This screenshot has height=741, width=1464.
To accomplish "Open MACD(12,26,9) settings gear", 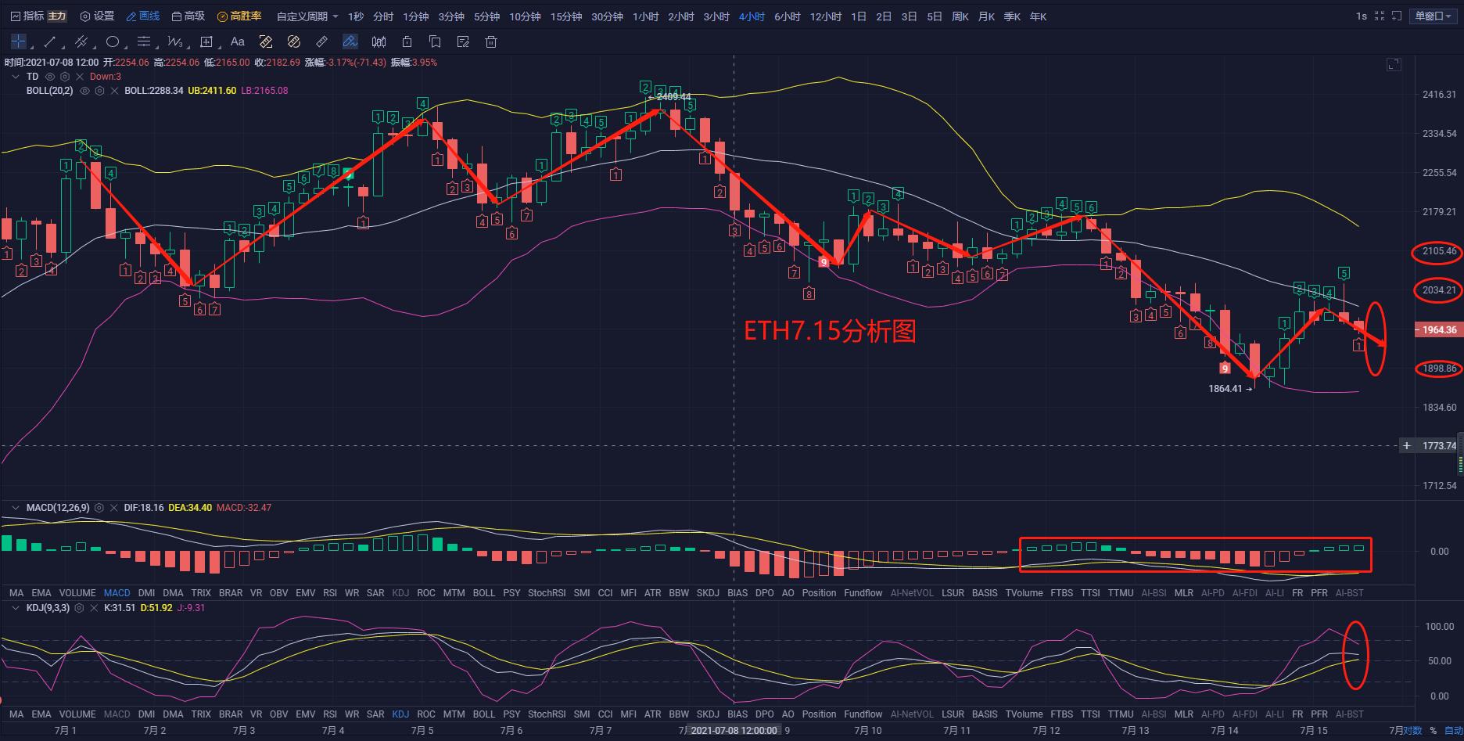I will 99,508.
